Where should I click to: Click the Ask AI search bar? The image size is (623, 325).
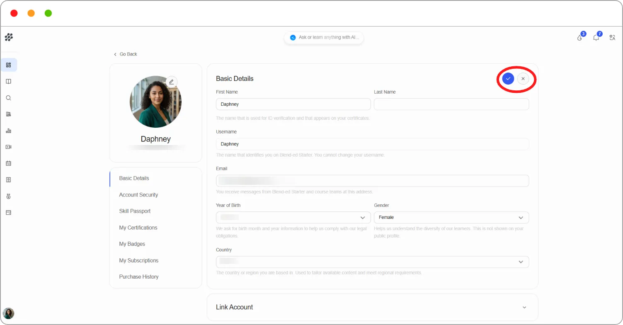tap(324, 37)
